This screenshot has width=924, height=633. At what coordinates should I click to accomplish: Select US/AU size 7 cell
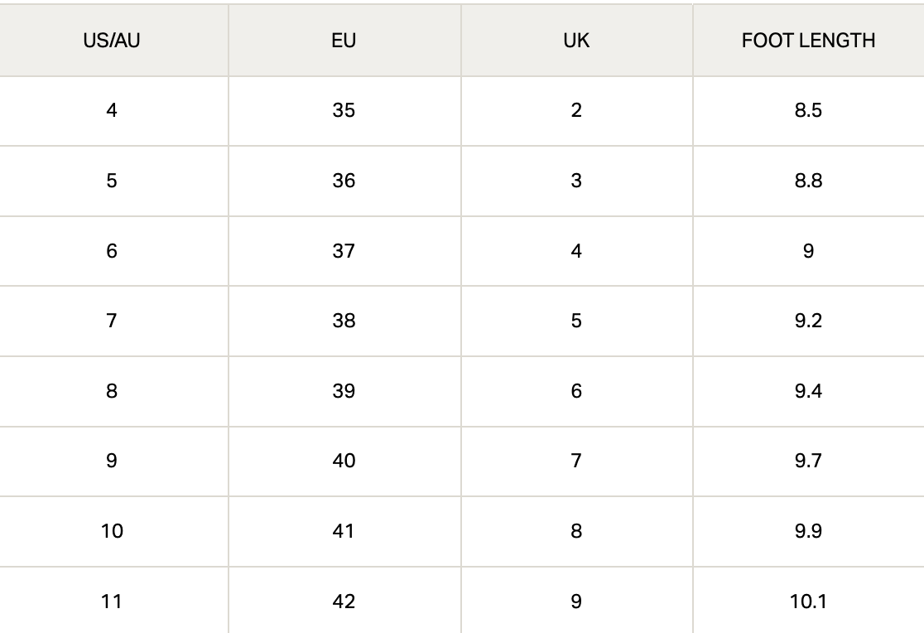(112, 321)
